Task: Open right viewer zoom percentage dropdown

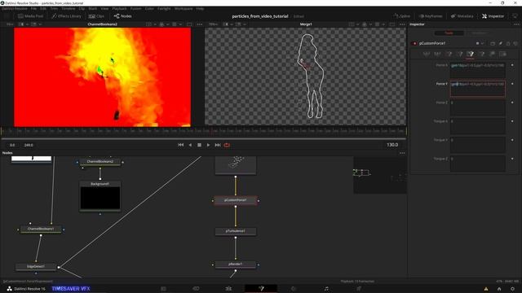Action: coord(213,24)
